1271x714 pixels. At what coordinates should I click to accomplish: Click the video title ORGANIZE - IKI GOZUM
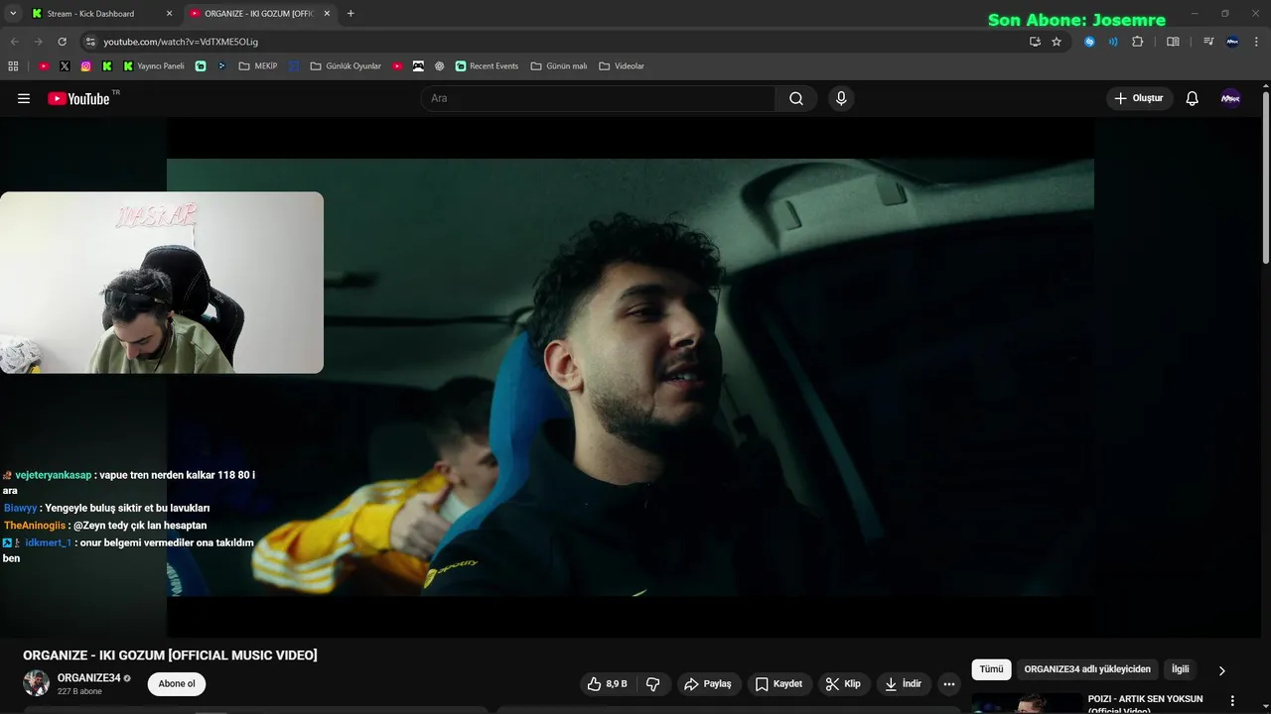[x=170, y=655]
